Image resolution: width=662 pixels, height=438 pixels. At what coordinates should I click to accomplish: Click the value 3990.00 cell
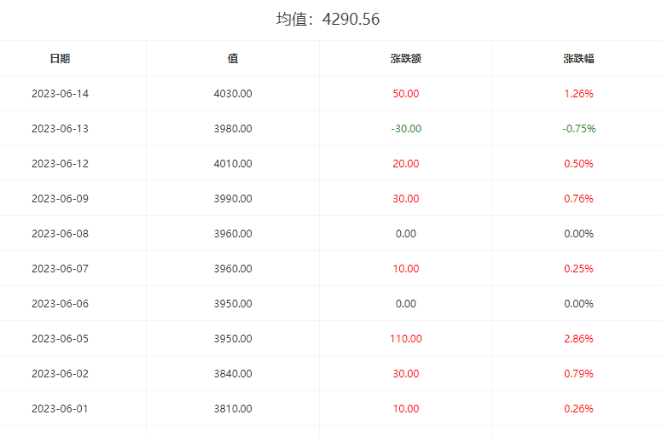(x=233, y=199)
